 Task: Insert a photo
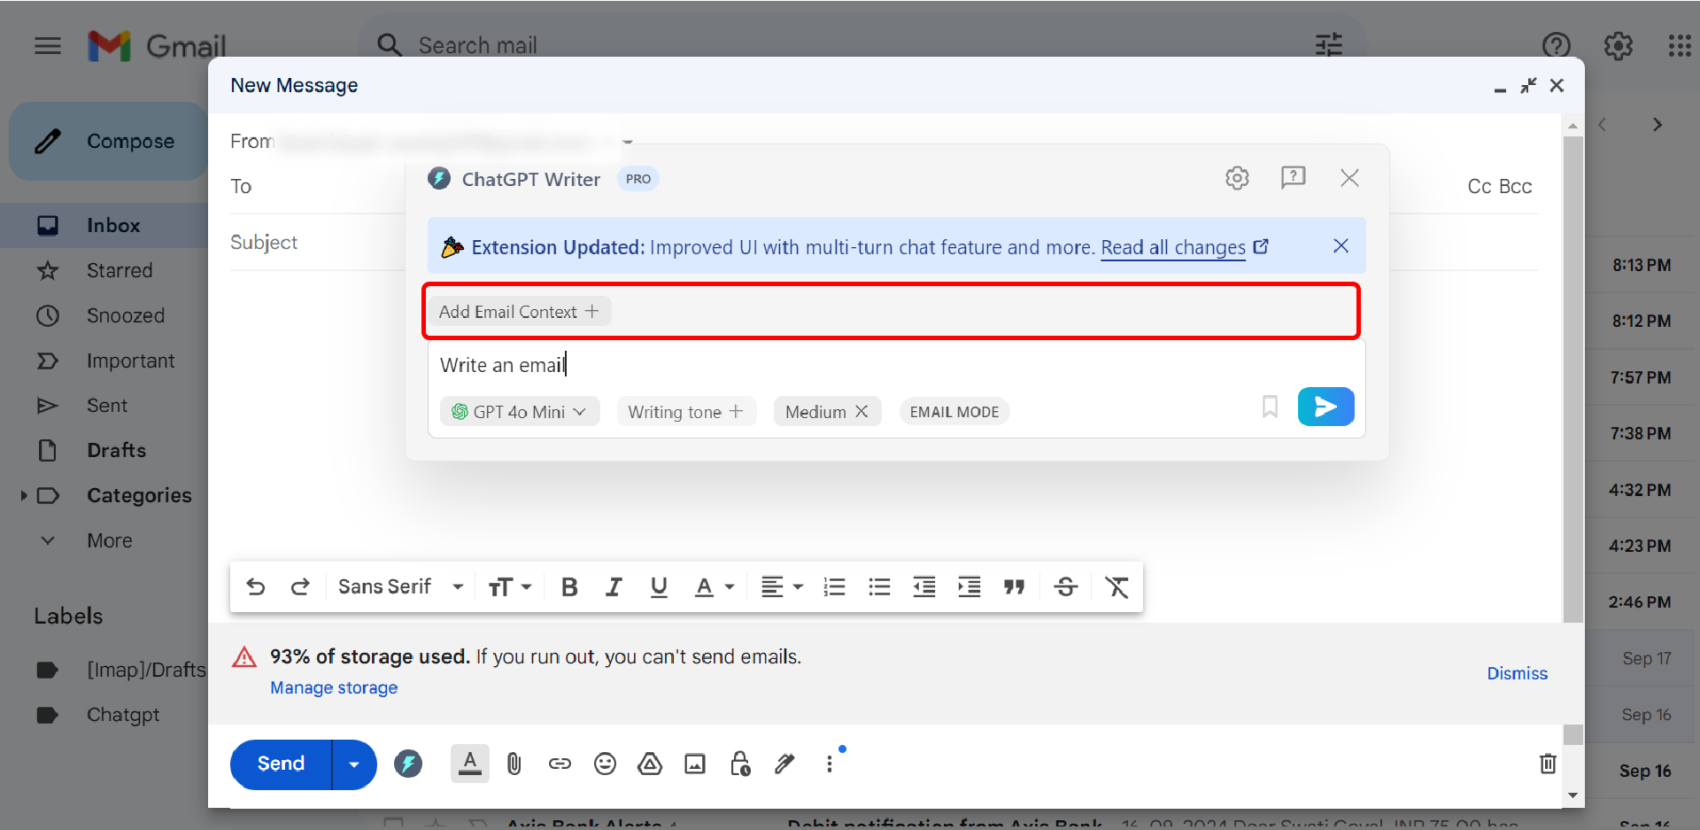click(x=695, y=764)
